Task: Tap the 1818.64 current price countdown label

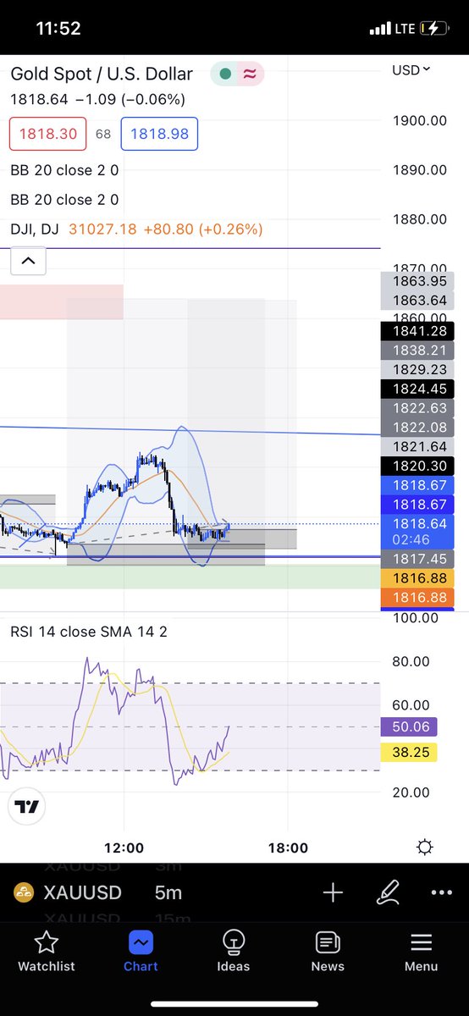Action: (x=417, y=532)
